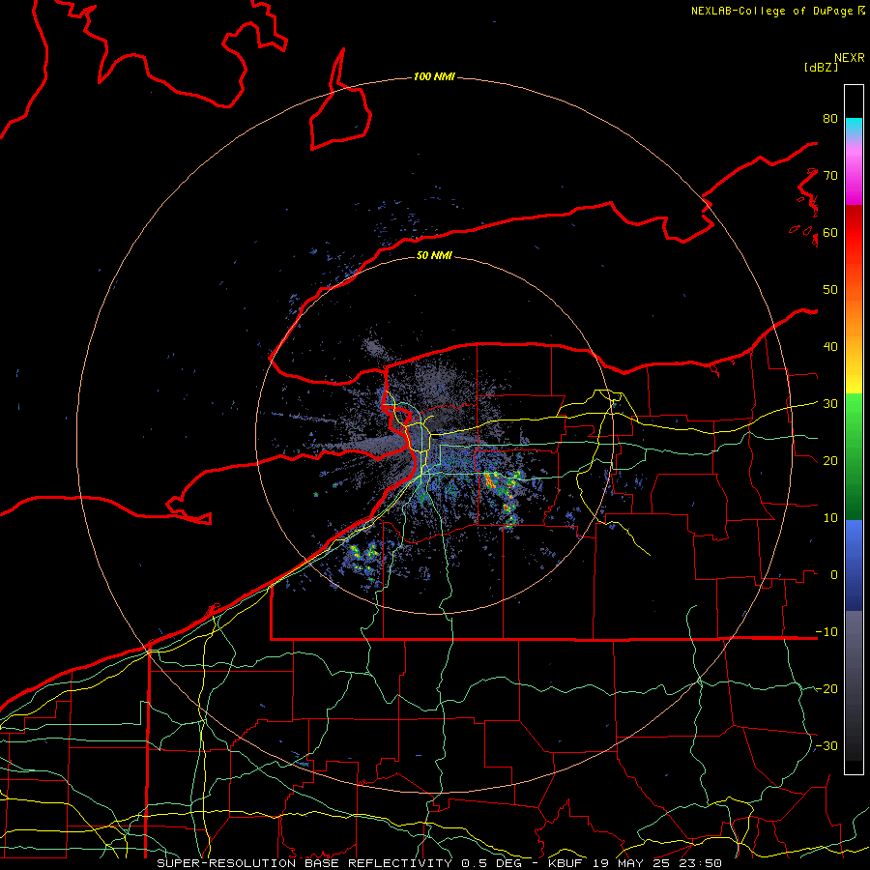The image size is (870, 870).
Task: Click the 40 value on the dBZ scale
Action: (x=830, y=346)
